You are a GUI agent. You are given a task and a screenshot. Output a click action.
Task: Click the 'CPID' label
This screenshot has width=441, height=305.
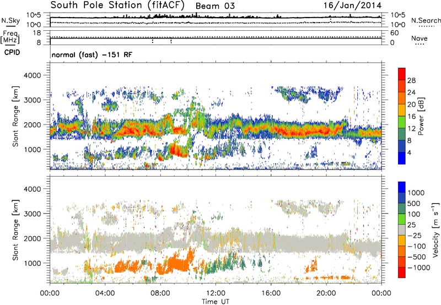12,52
